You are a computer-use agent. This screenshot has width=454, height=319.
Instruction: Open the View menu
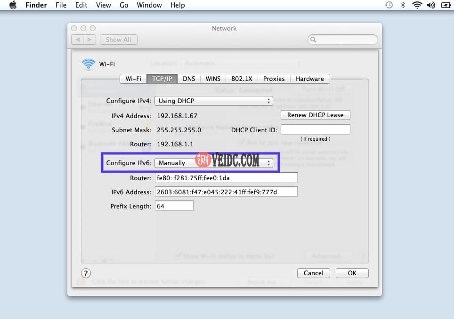pyautogui.click(x=103, y=5)
